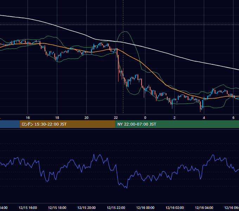Click the hour label 18 on upper time axis

[57, 118]
